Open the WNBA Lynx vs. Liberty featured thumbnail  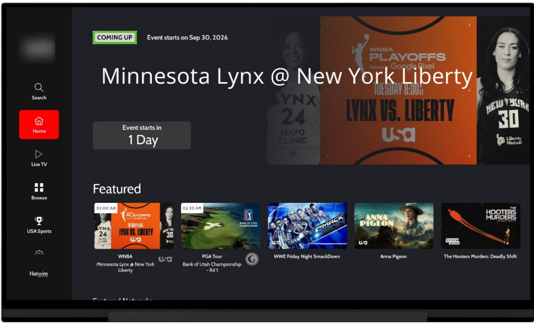click(x=134, y=226)
